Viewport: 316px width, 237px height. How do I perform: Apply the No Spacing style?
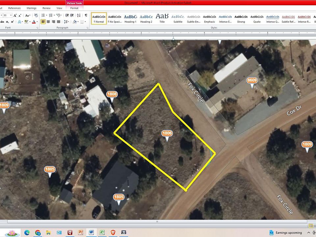[115, 18]
